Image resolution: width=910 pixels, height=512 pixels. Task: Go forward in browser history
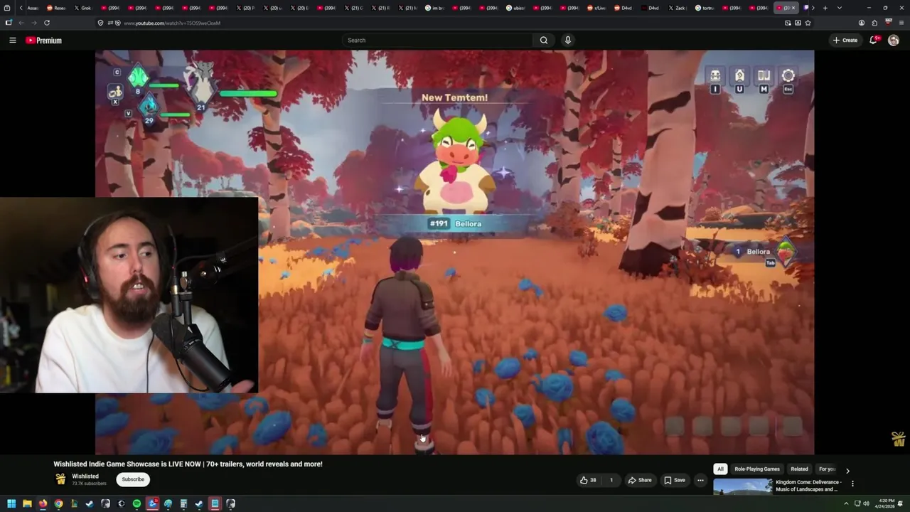click(33, 23)
